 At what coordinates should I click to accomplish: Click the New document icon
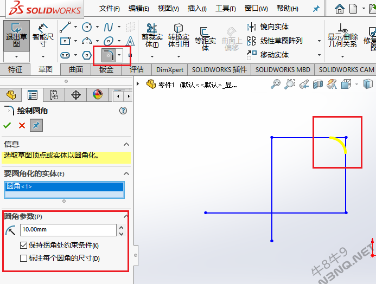pos(353,9)
